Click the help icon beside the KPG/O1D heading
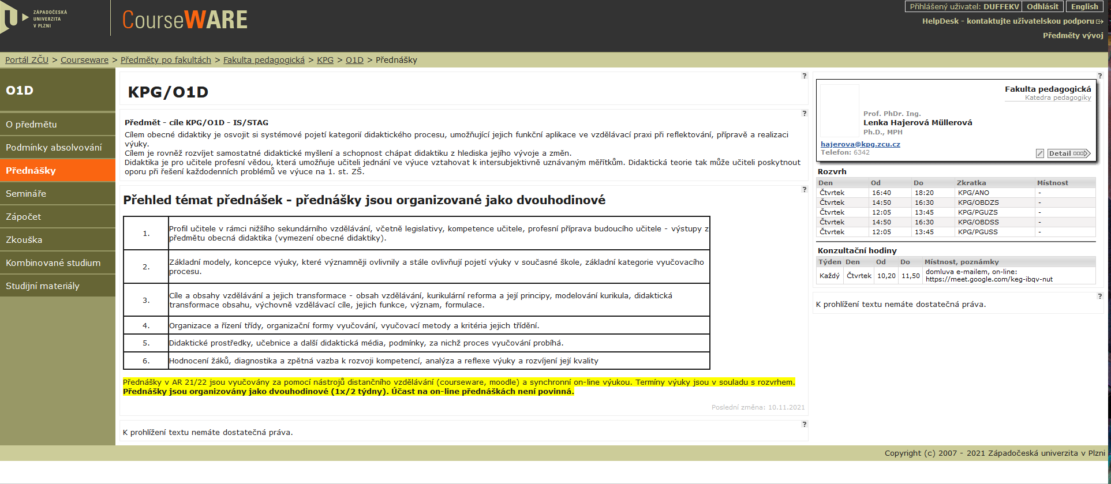1111x484 pixels. (x=804, y=76)
